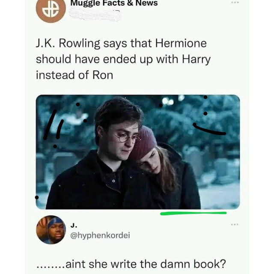Open the tweet text about J.K. Rowling
The width and height of the screenshot is (274, 274).
tap(123, 60)
